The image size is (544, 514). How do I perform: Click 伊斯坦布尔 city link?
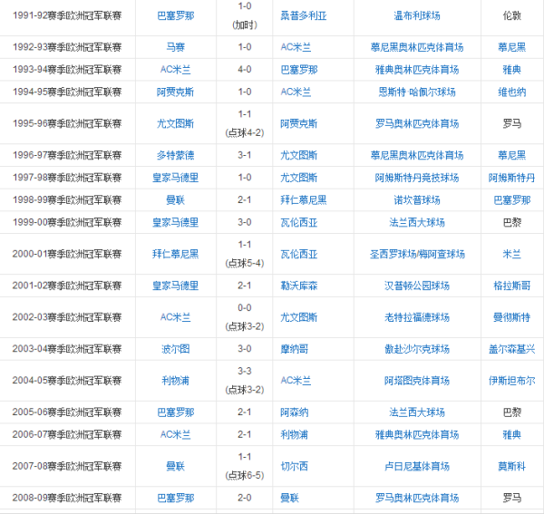[512, 381]
